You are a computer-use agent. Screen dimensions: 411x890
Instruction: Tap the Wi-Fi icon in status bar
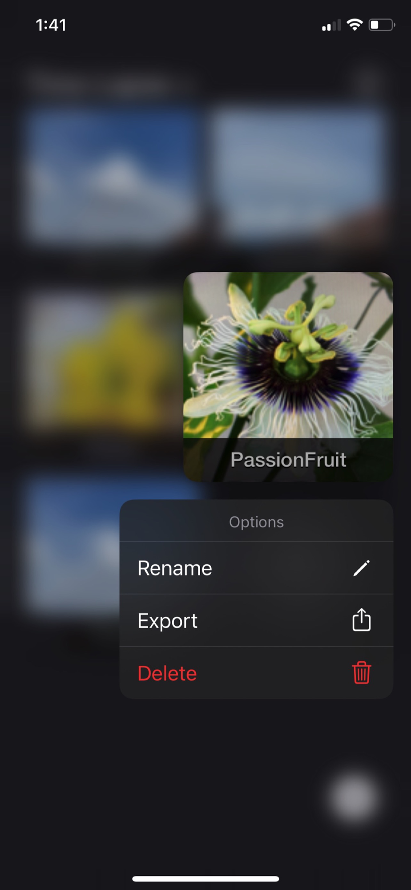click(355, 24)
